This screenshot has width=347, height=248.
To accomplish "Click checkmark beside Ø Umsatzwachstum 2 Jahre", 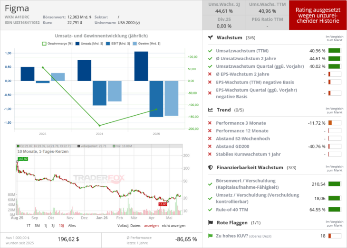I will [x=210, y=58].
